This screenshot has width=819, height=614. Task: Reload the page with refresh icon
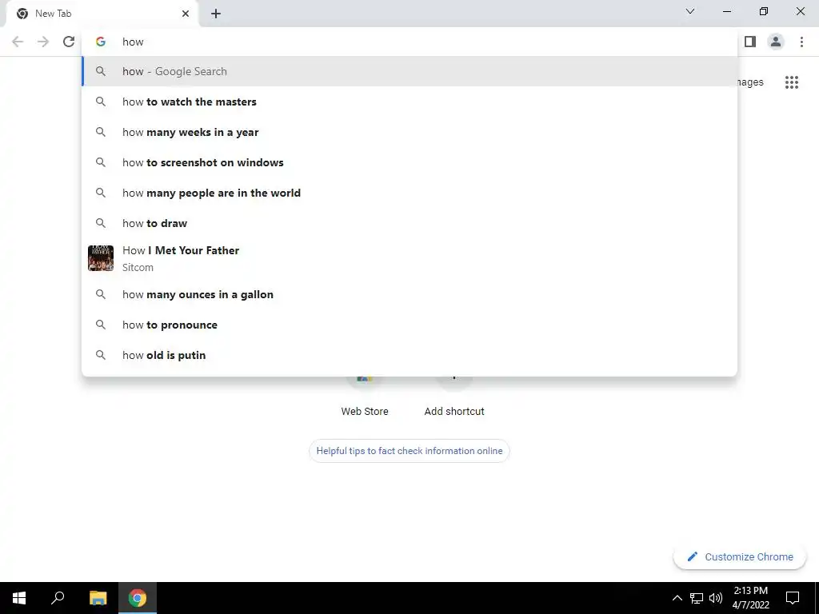click(69, 42)
